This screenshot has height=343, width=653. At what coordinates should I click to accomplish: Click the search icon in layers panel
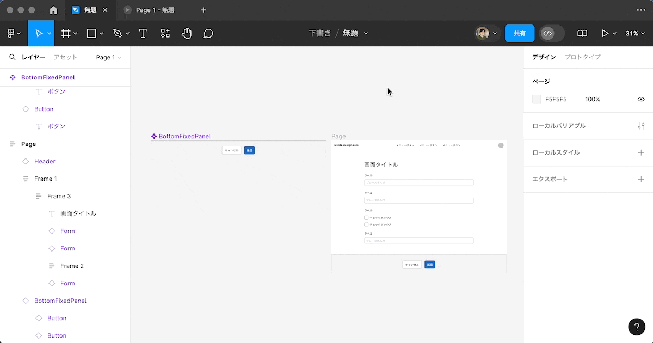(12, 57)
